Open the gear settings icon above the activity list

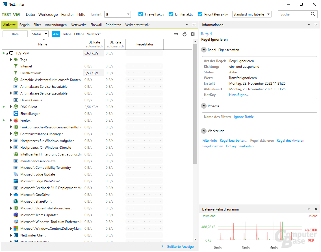tap(192, 34)
